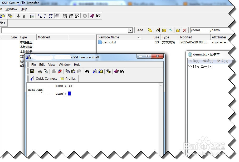Open 编辑(E) menu in Notepad

click(208, 61)
